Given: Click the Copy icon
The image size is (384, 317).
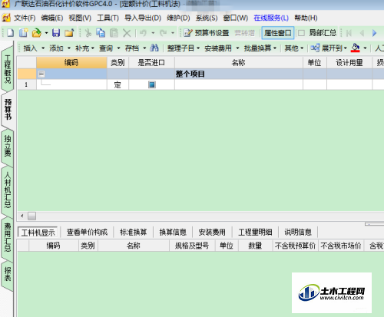Looking at the screenshot, I should (101, 33).
